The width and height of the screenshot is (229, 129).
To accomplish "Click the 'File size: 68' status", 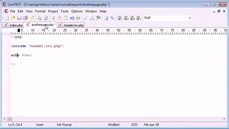I will pyautogui.click(x=151, y=125).
